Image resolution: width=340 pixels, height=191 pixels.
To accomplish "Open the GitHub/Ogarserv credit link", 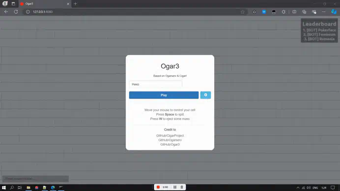I will [170, 140].
